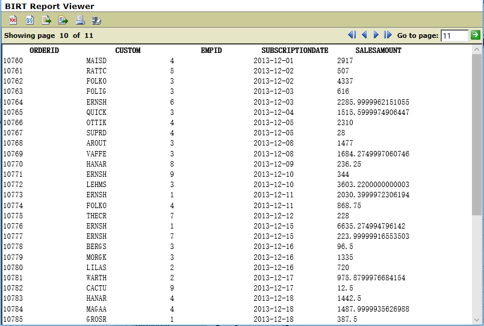The width and height of the screenshot is (484, 326).
Task: Select order ID 10772 cell
Action: (x=13, y=185)
